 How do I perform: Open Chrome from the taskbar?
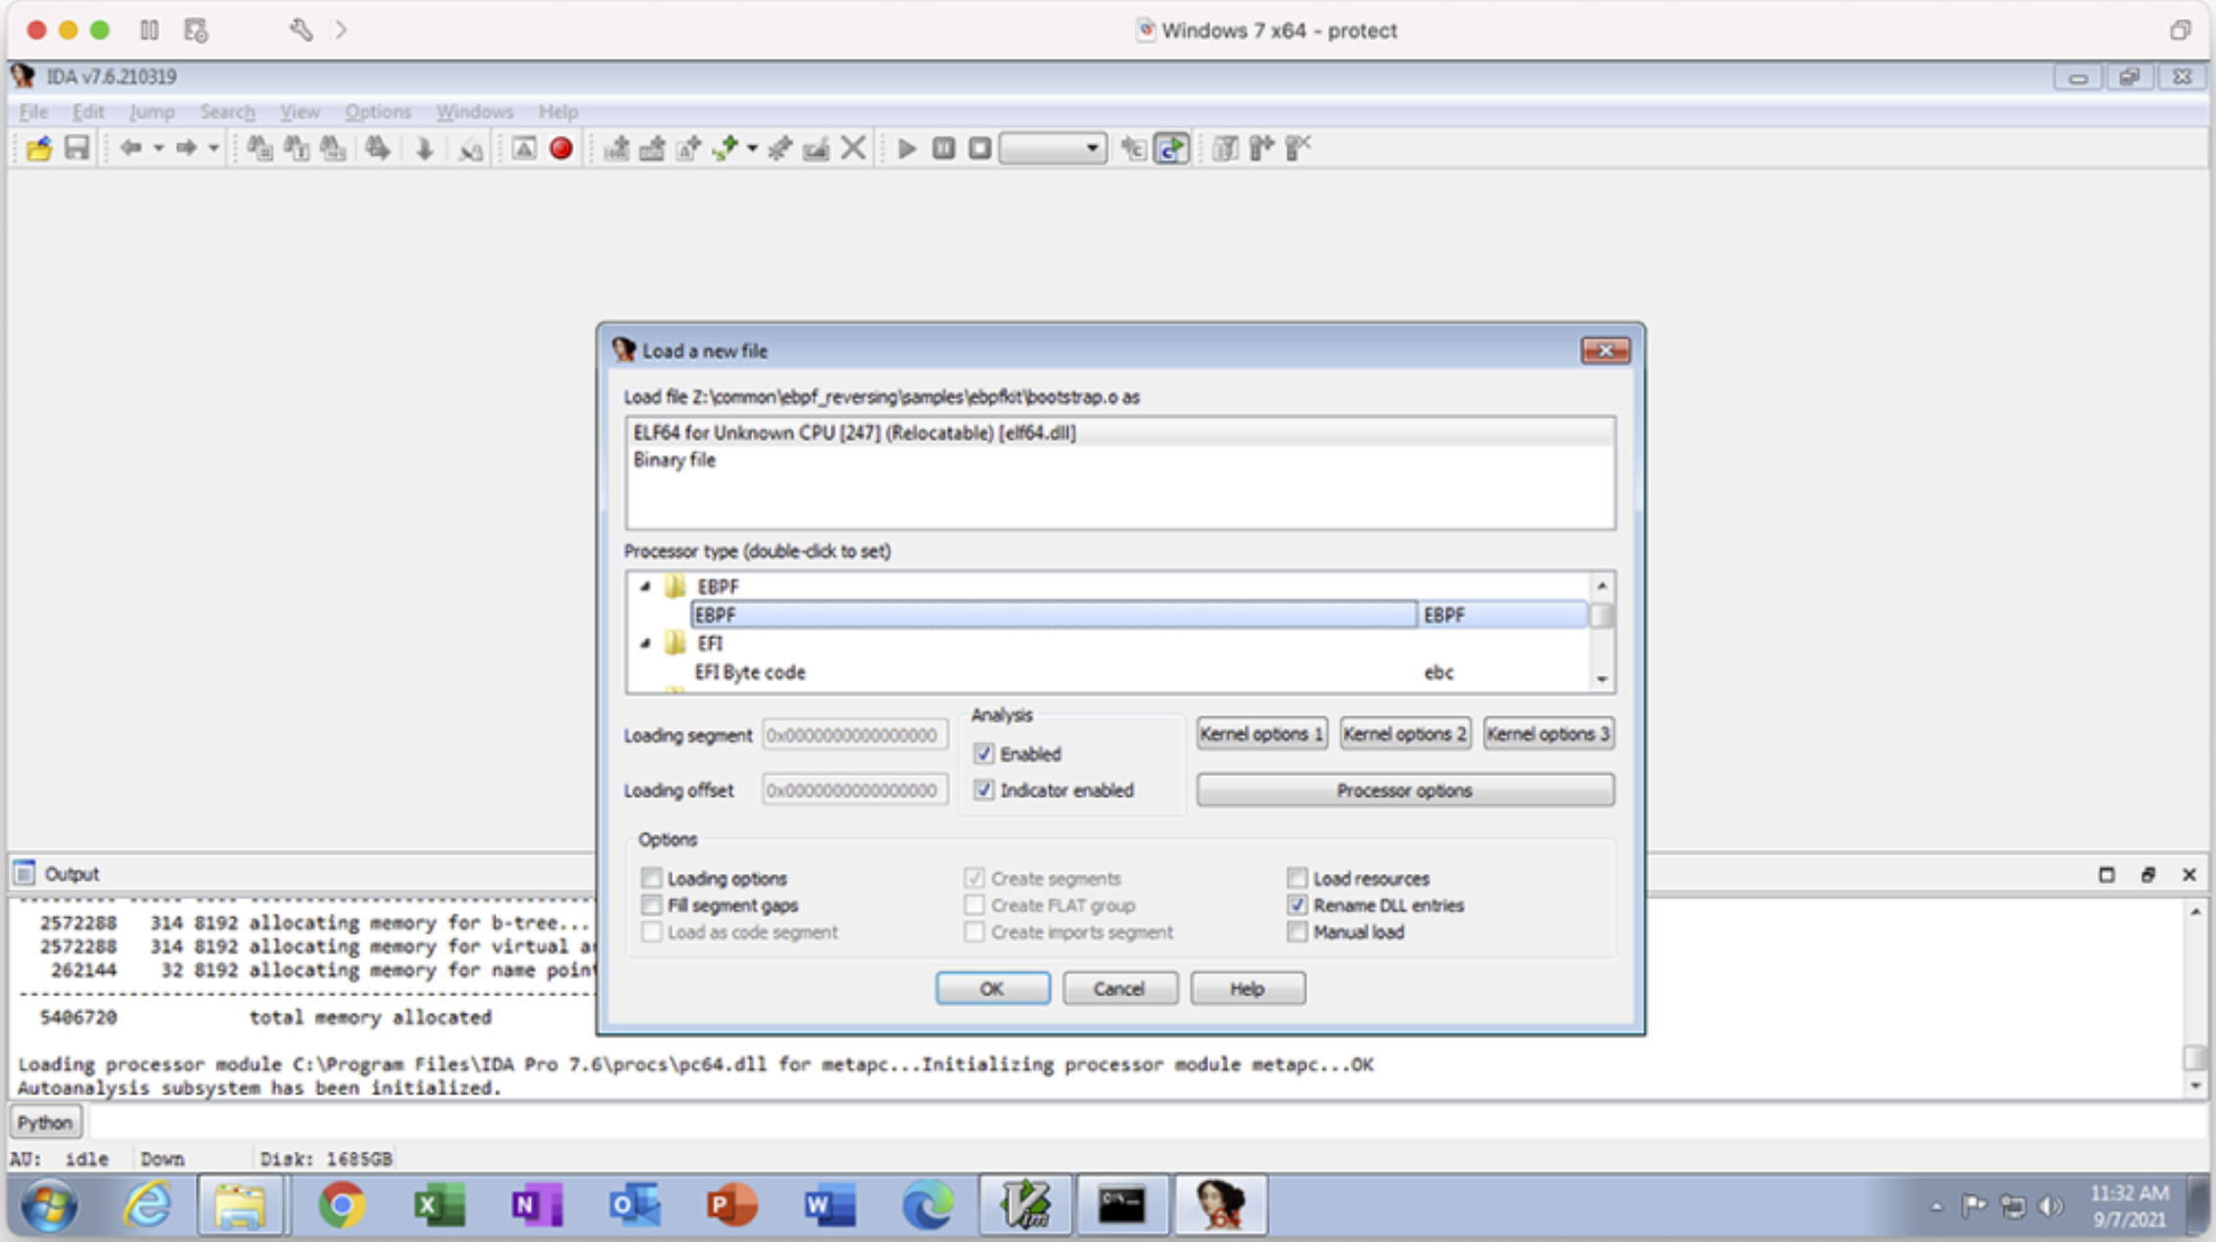click(341, 1205)
